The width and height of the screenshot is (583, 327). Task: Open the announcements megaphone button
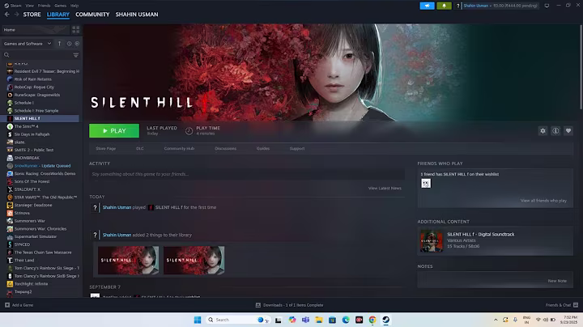click(x=427, y=6)
